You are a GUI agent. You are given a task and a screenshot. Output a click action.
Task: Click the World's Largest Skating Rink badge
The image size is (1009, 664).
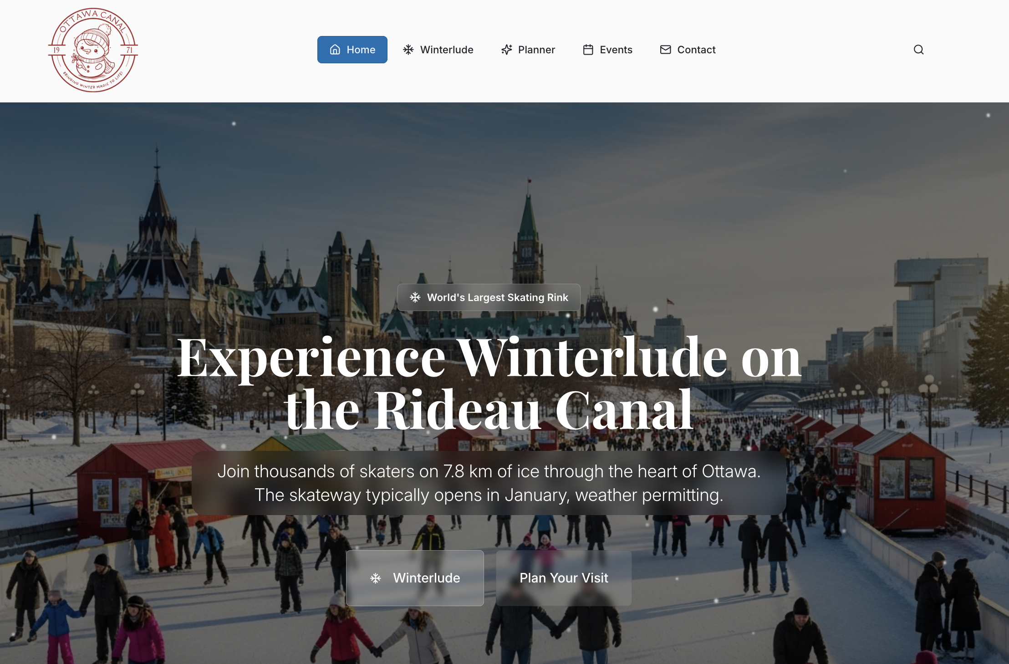tap(489, 297)
